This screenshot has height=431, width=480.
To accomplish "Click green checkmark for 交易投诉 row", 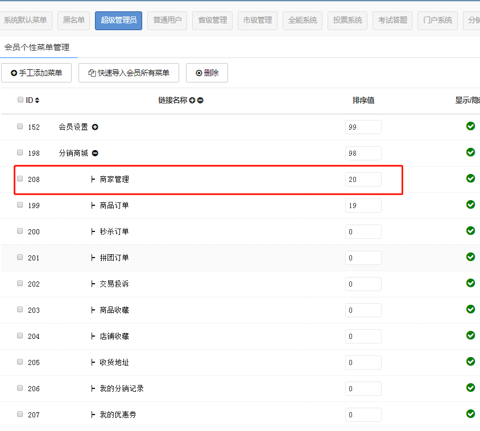I will coord(470,283).
